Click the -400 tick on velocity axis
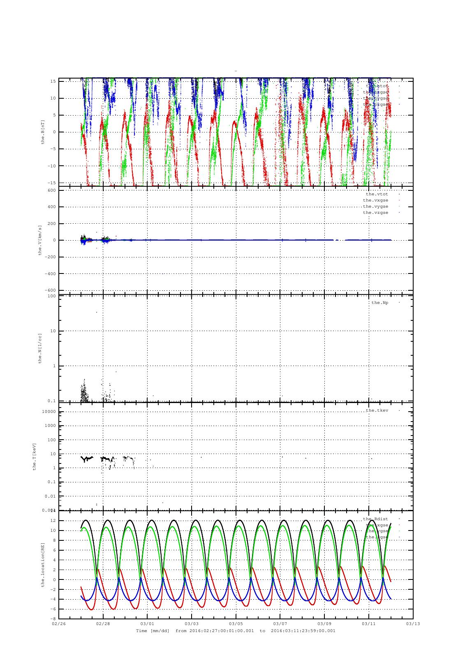Viewport: 465px width, 658px height. pyautogui.click(x=50, y=273)
